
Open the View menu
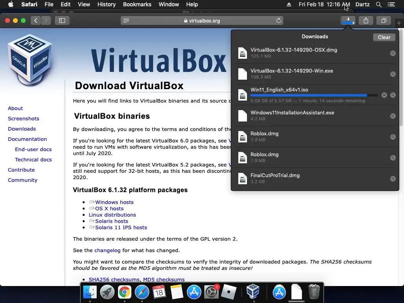[x=84, y=4]
